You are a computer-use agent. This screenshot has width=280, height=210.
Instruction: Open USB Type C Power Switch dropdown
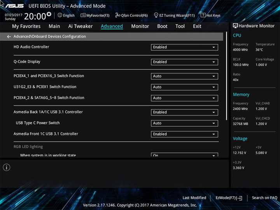click(184, 123)
